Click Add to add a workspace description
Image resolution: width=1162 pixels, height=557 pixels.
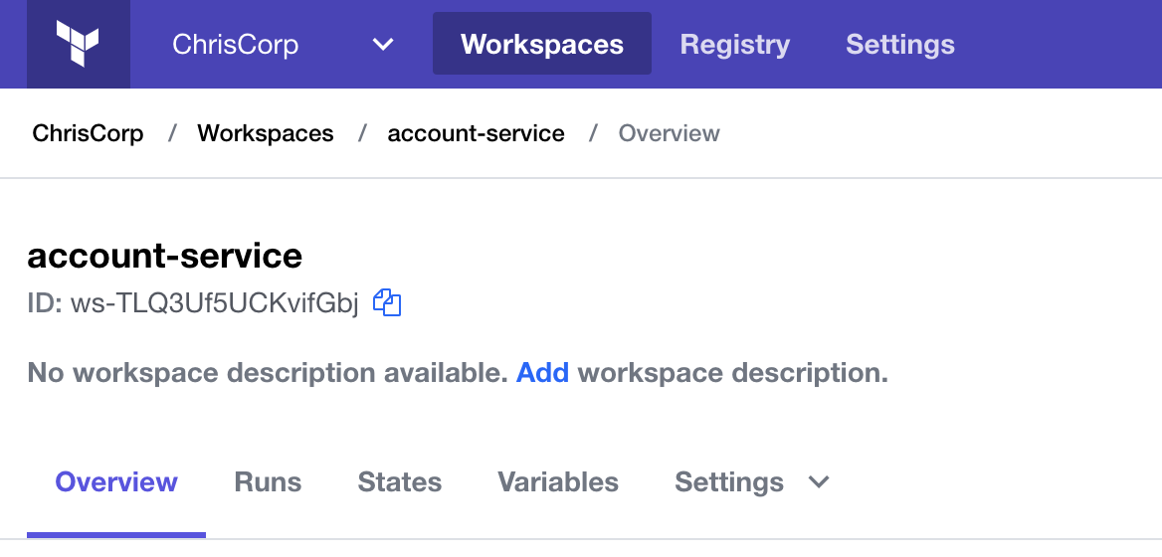point(542,372)
